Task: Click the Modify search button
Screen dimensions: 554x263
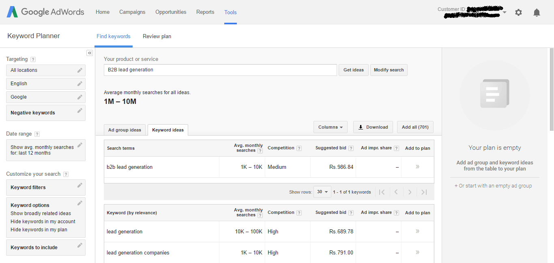Action: tap(389, 70)
